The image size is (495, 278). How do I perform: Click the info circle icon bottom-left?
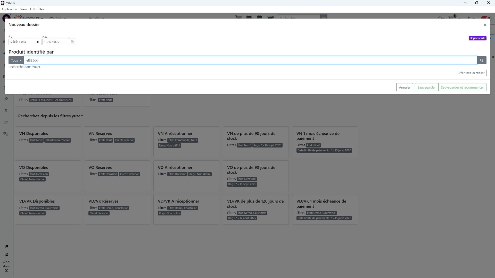pyautogui.click(x=6, y=271)
